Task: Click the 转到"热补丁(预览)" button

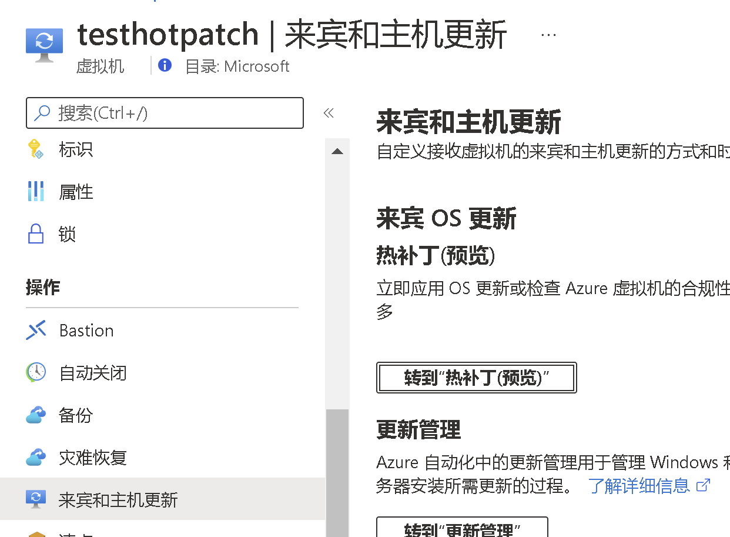Action: pos(476,378)
